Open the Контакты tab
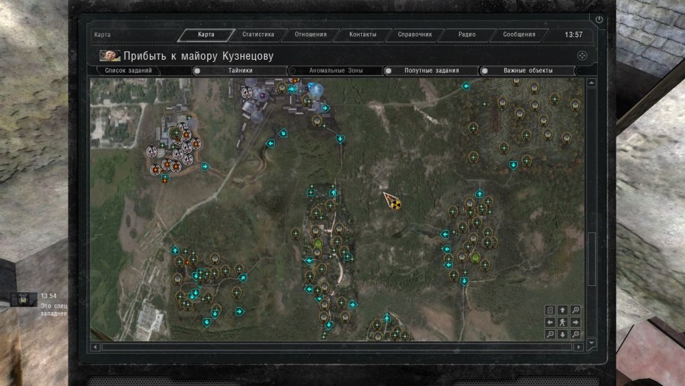 click(x=362, y=34)
